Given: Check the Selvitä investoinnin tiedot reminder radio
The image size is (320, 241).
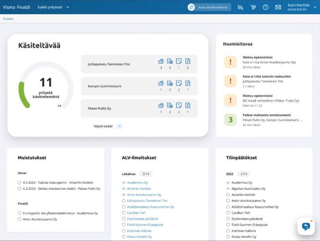Looking at the screenshot, I should click(x=19, y=189).
